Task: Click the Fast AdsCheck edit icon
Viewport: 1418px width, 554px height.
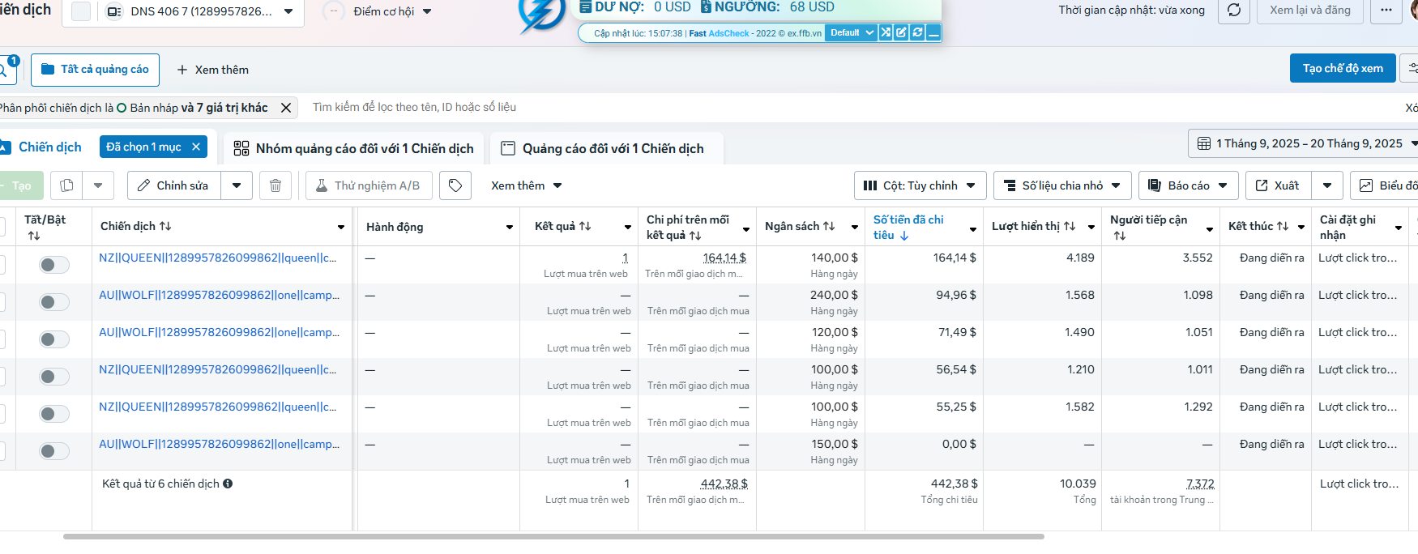Action: click(901, 33)
